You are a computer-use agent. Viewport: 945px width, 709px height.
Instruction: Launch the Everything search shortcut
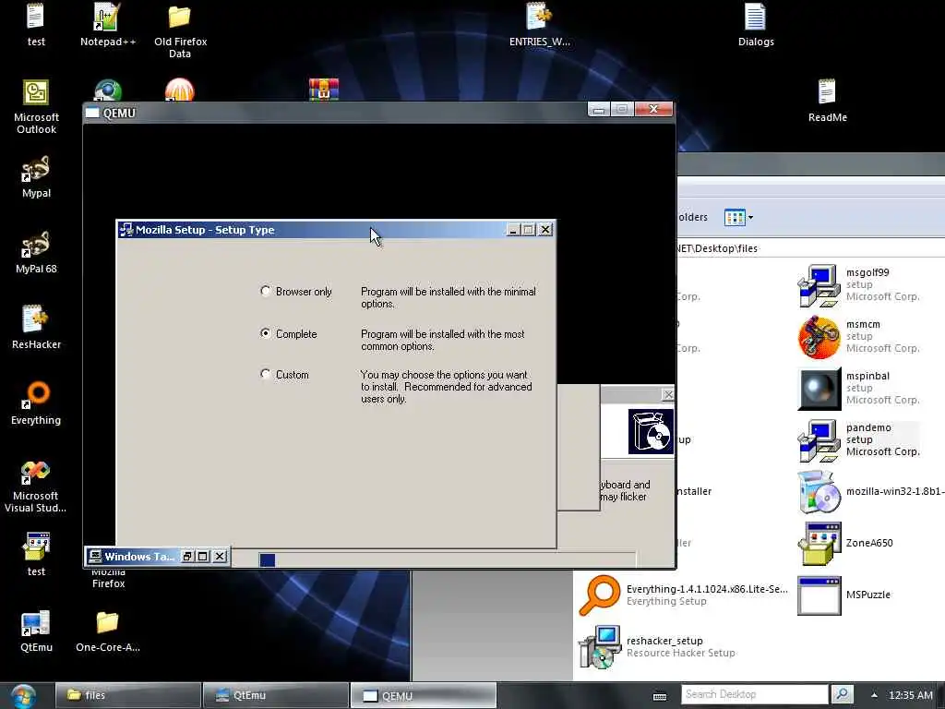[x=36, y=403]
